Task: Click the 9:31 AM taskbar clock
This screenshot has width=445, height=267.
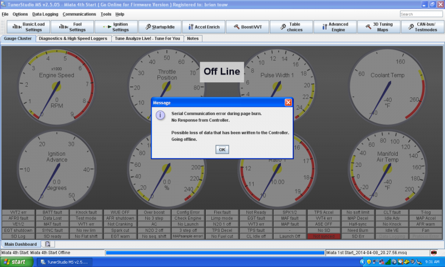Action: point(432,262)
